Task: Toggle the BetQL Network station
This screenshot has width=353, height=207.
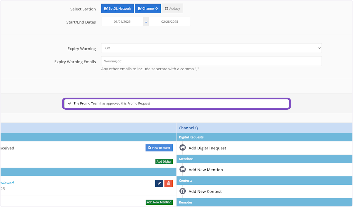Action: 118,9
